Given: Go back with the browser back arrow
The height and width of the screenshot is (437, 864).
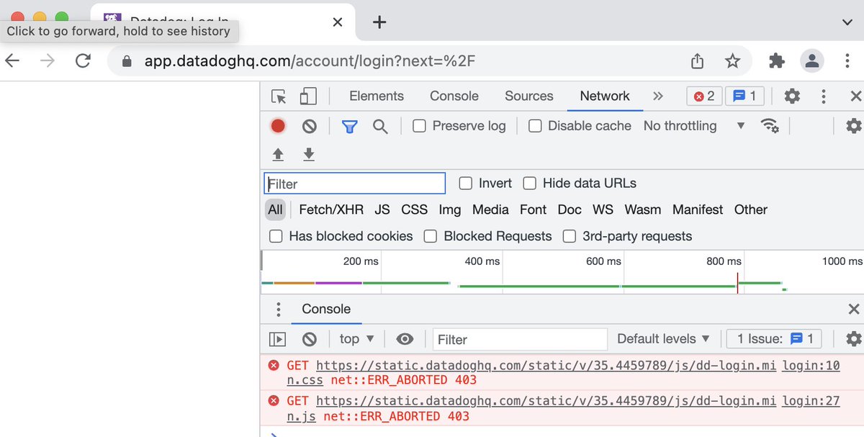Looking at the screenshot, I should point(12,61).
